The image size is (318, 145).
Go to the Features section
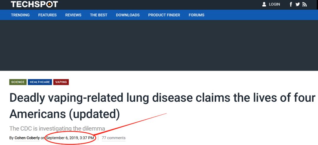tap(47, 15)
